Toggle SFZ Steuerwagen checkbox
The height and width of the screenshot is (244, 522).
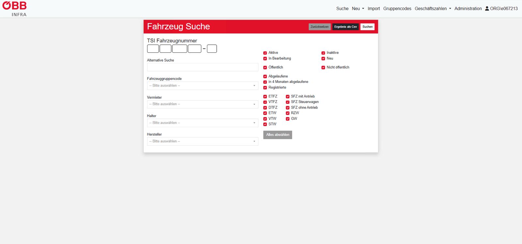point(287,102)
